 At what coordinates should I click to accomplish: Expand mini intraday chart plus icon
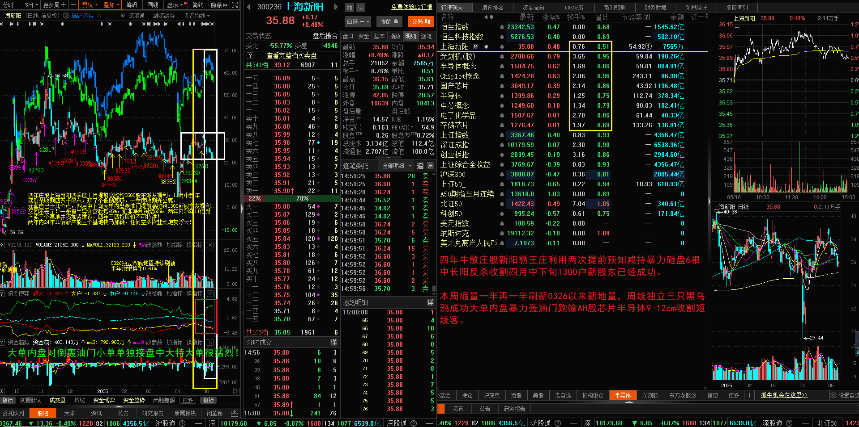(737, 27)
